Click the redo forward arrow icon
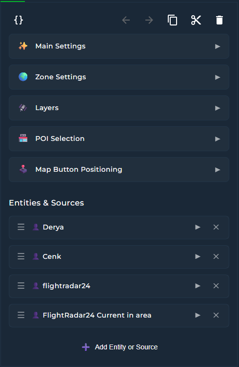 tap(149, 20)
